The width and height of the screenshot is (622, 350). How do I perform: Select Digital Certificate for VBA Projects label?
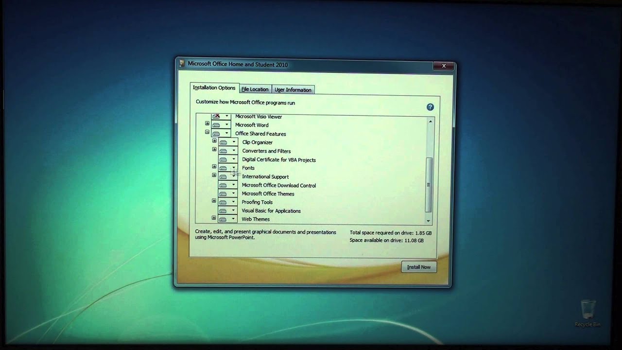click(x=279, y=159)
